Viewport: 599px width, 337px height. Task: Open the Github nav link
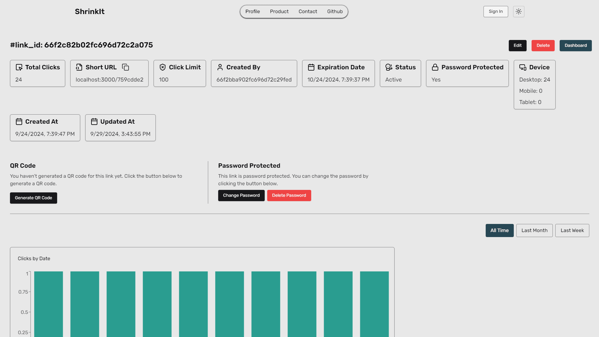coord(335,12)
